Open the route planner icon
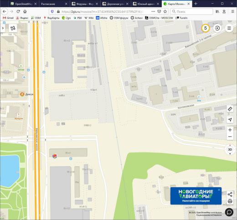Viewport: 237px width, 220px height. (13, 28)
